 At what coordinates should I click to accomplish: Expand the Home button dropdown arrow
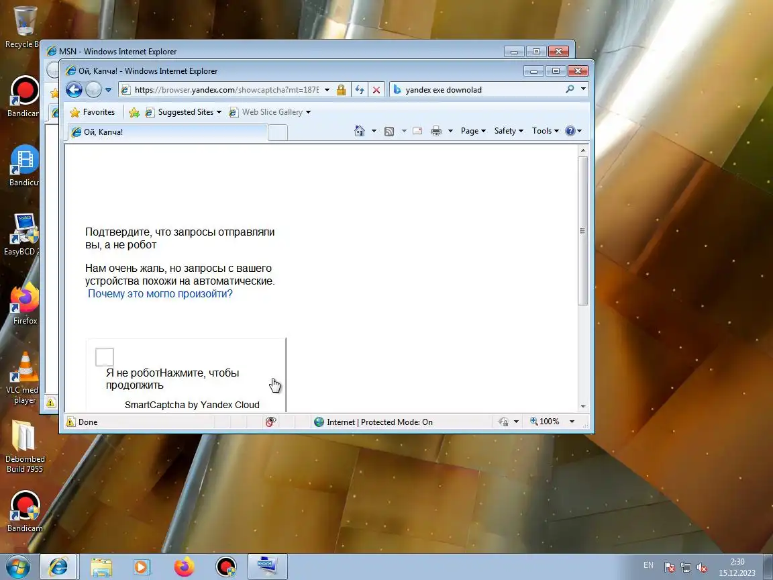click(x=374, y=131)
